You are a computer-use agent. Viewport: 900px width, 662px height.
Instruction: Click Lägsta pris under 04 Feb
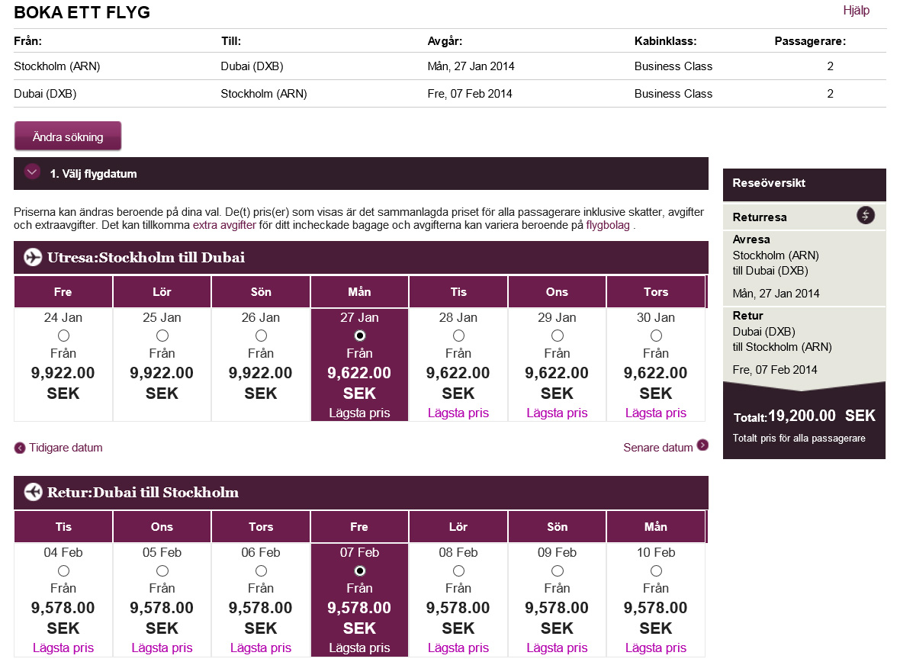pos(63,648)
